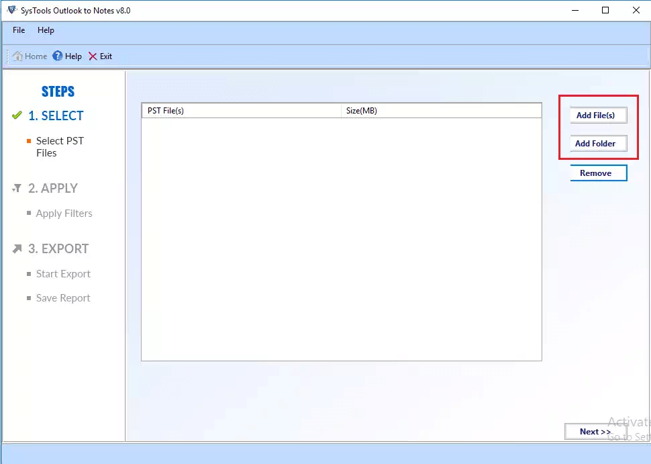
Task: Open the File menu
Action: pyautogui.click(x=18, y=30)
